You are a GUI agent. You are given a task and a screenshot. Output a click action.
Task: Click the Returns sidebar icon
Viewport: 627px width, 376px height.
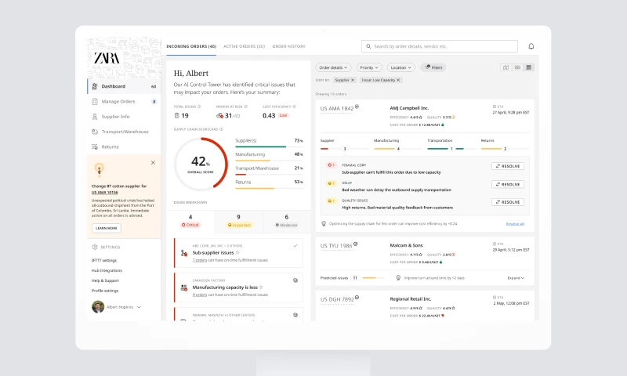(95, 146)
